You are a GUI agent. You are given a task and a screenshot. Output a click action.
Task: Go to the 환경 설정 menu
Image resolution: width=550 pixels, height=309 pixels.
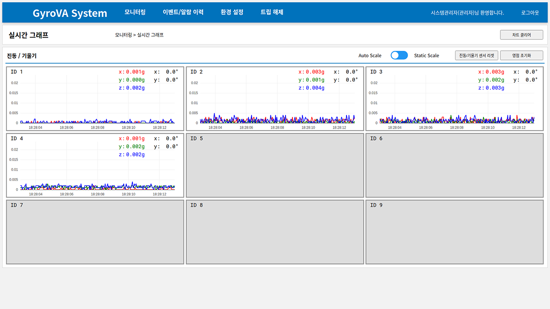click(x=232, y=12)
